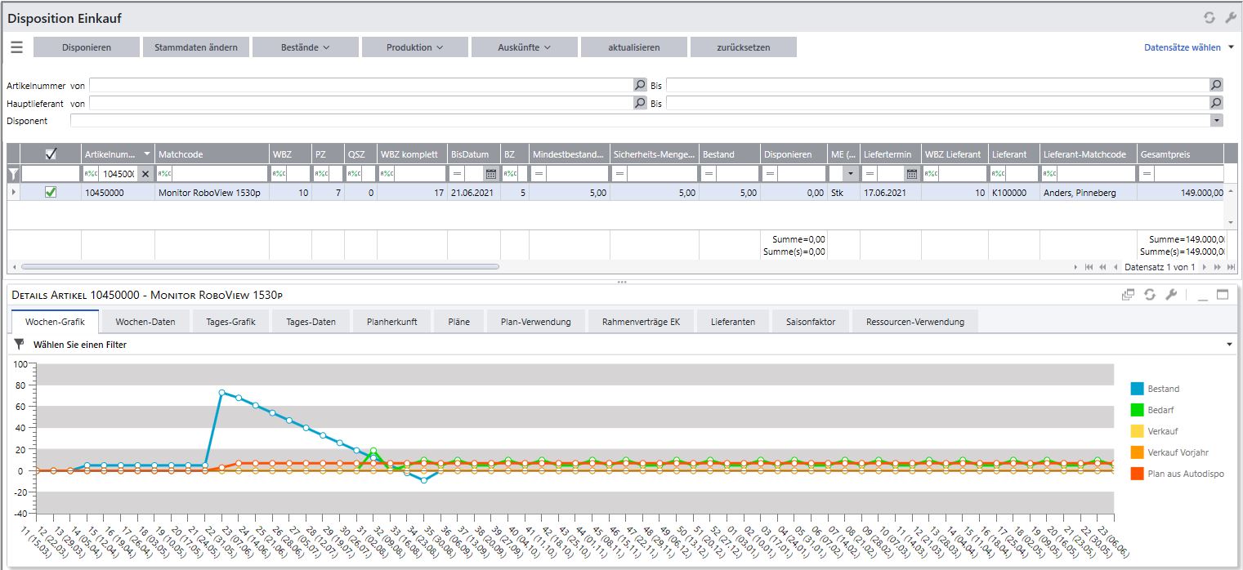Screen dimensions: 1243x570
Task: Toggle the select-all checkbox in table header
Action: click(51, 154)
